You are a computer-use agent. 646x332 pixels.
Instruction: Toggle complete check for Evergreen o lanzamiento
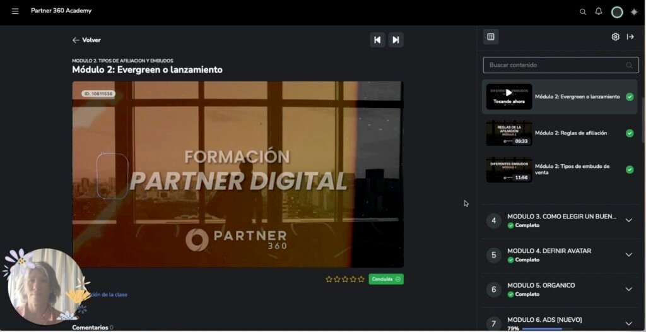point(630,97)
